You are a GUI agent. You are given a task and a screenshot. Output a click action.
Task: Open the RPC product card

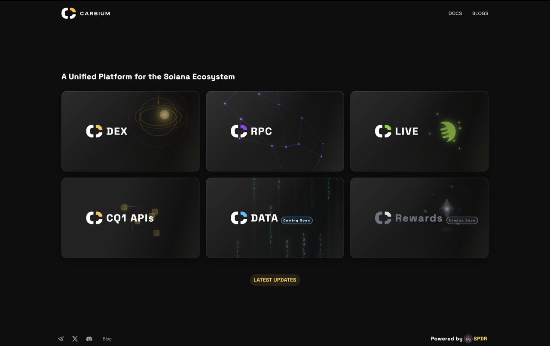coord(275,131)
